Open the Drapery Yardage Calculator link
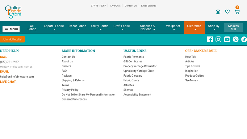This screenshot has height=139, width=247. [140, 66]
